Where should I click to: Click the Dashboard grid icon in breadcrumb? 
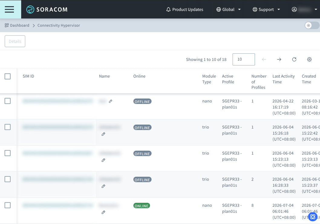7,25
